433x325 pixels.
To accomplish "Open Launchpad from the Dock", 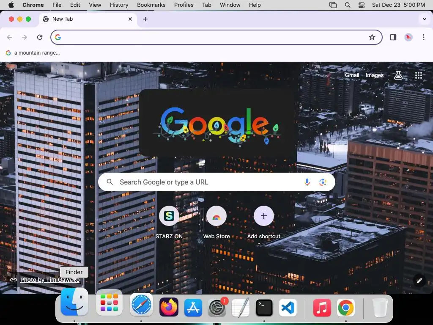I will [110, 303].
